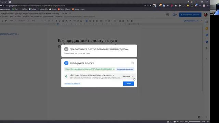Click the gray add-people icon in dialog

[66, 49]
